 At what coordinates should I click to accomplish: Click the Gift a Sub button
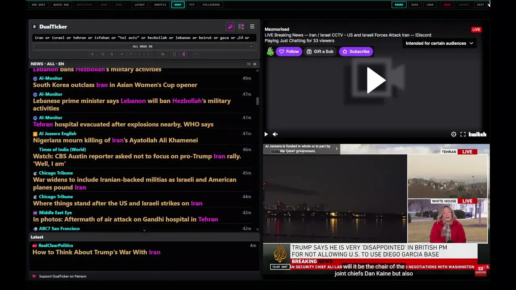[x=320, y=52]
